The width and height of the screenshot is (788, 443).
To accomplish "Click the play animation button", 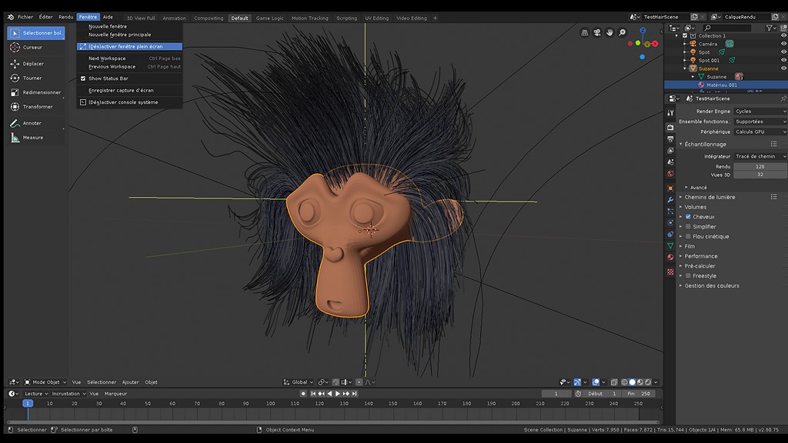I will pos(337,394).
